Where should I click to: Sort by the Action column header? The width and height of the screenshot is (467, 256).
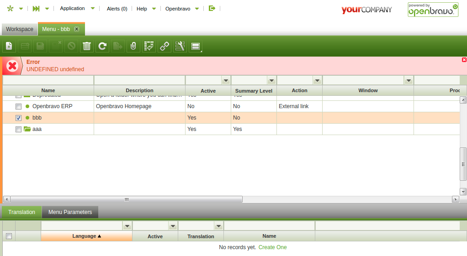tap(300, 90)
